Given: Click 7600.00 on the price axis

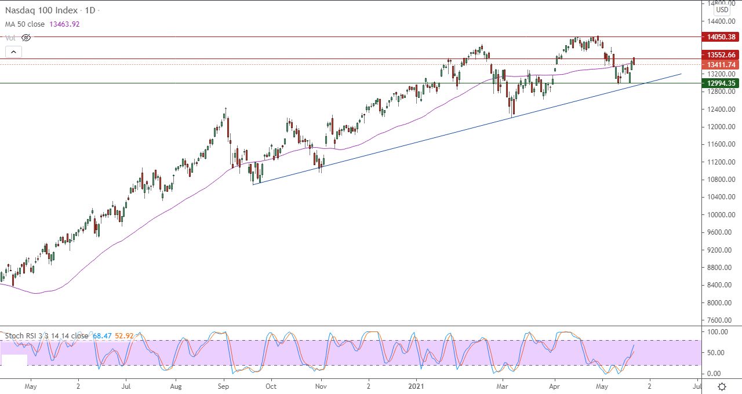Looking at the screenshot, I should 721,320.
